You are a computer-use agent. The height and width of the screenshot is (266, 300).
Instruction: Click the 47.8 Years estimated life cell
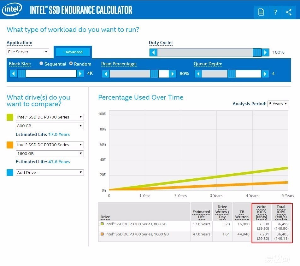click(x=202, y=234)
